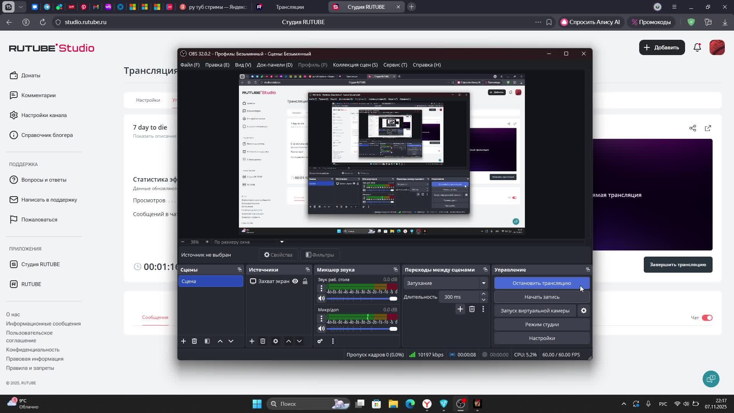Viewport: 734px width, 413px height.
Task: Pop out the Сцены dock
Action: pos(240,270)
